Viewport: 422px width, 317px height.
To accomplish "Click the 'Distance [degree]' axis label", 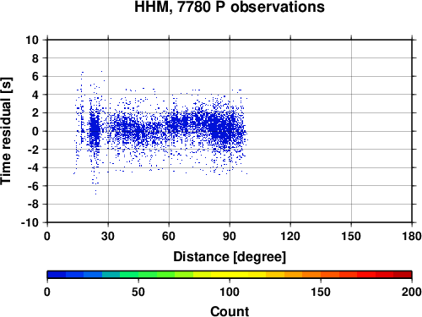I will click(x=230, y=257).
